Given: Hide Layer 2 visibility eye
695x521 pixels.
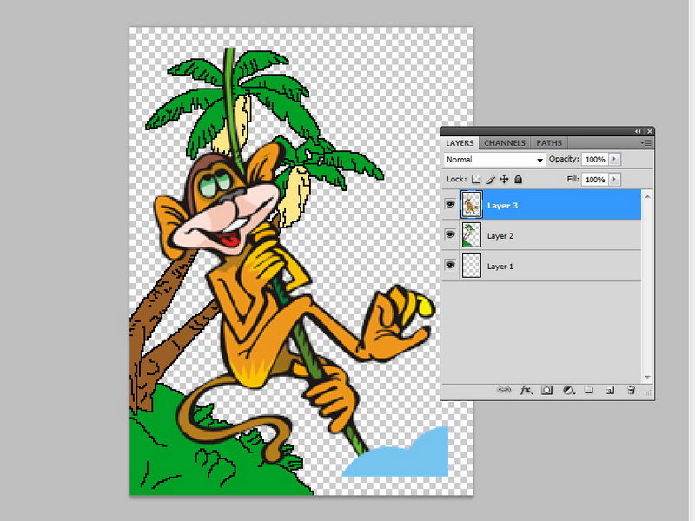Looking at the screenshot, I should click(x=450, y=234).
